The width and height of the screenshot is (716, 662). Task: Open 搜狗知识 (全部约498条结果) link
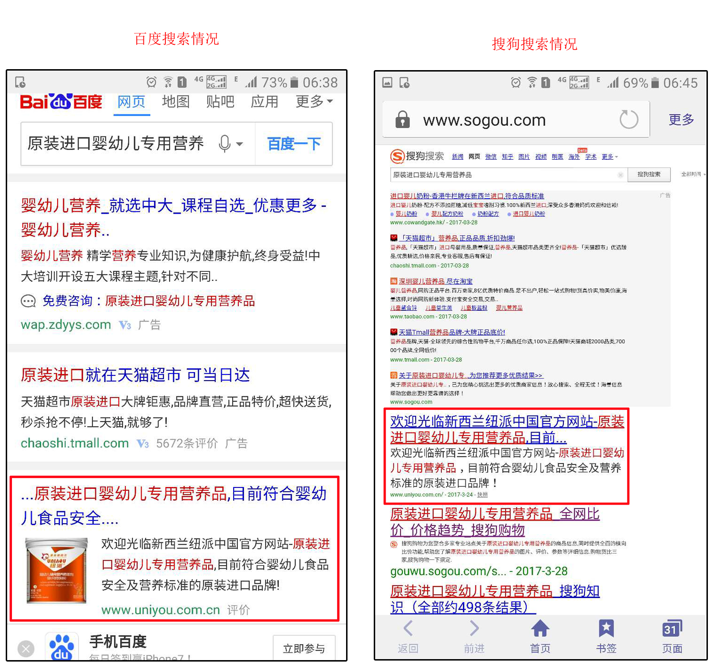coord(495,599)
